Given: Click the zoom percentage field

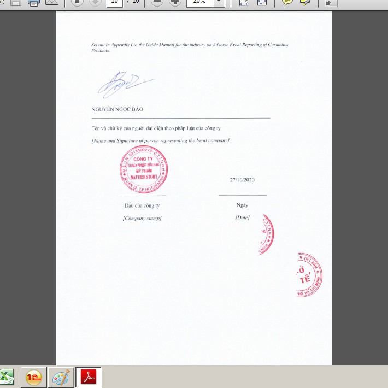Looking at the screenshot, I should tap(199, 2).
